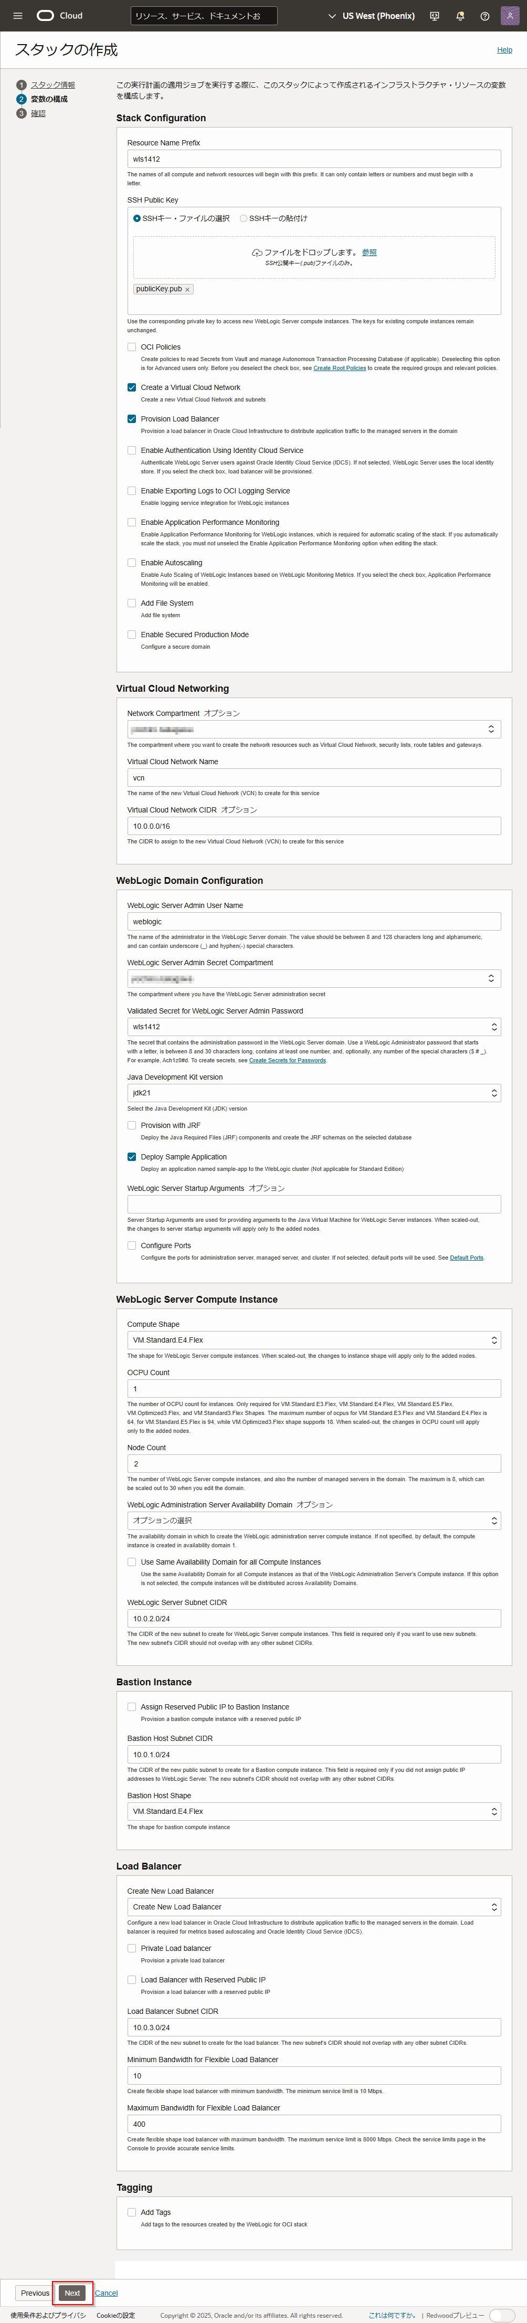Open the Java Development Kit version dropdown

coord(313,1093)
